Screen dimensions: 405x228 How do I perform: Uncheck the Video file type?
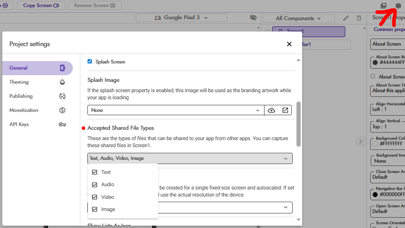pyautogui.click(x=95, y=197)
